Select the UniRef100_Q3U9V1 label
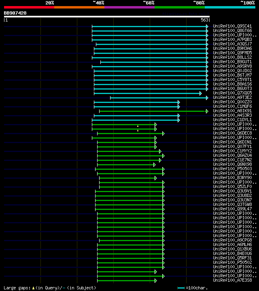The width and height of the screenshot is (259, 291). 232,191
